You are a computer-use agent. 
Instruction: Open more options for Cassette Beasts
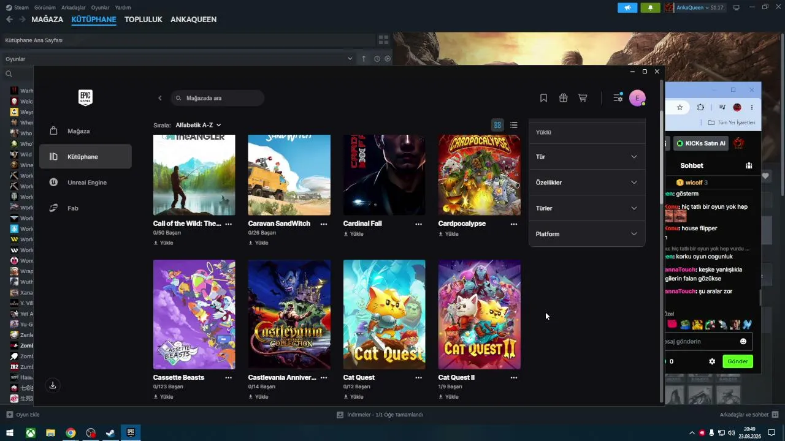coord(229,378)
